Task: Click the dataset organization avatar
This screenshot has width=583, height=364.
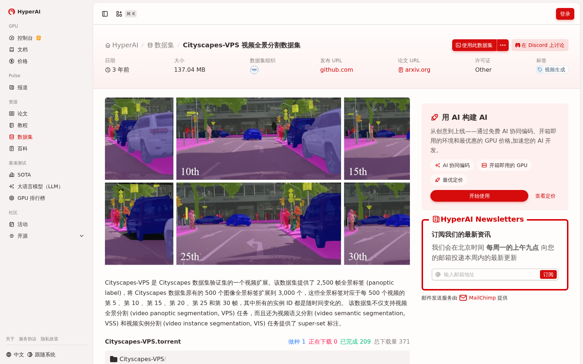Action: tap(254, 70)
